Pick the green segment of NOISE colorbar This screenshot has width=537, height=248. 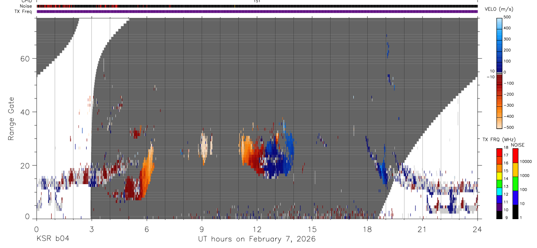(x=516, y=184)
